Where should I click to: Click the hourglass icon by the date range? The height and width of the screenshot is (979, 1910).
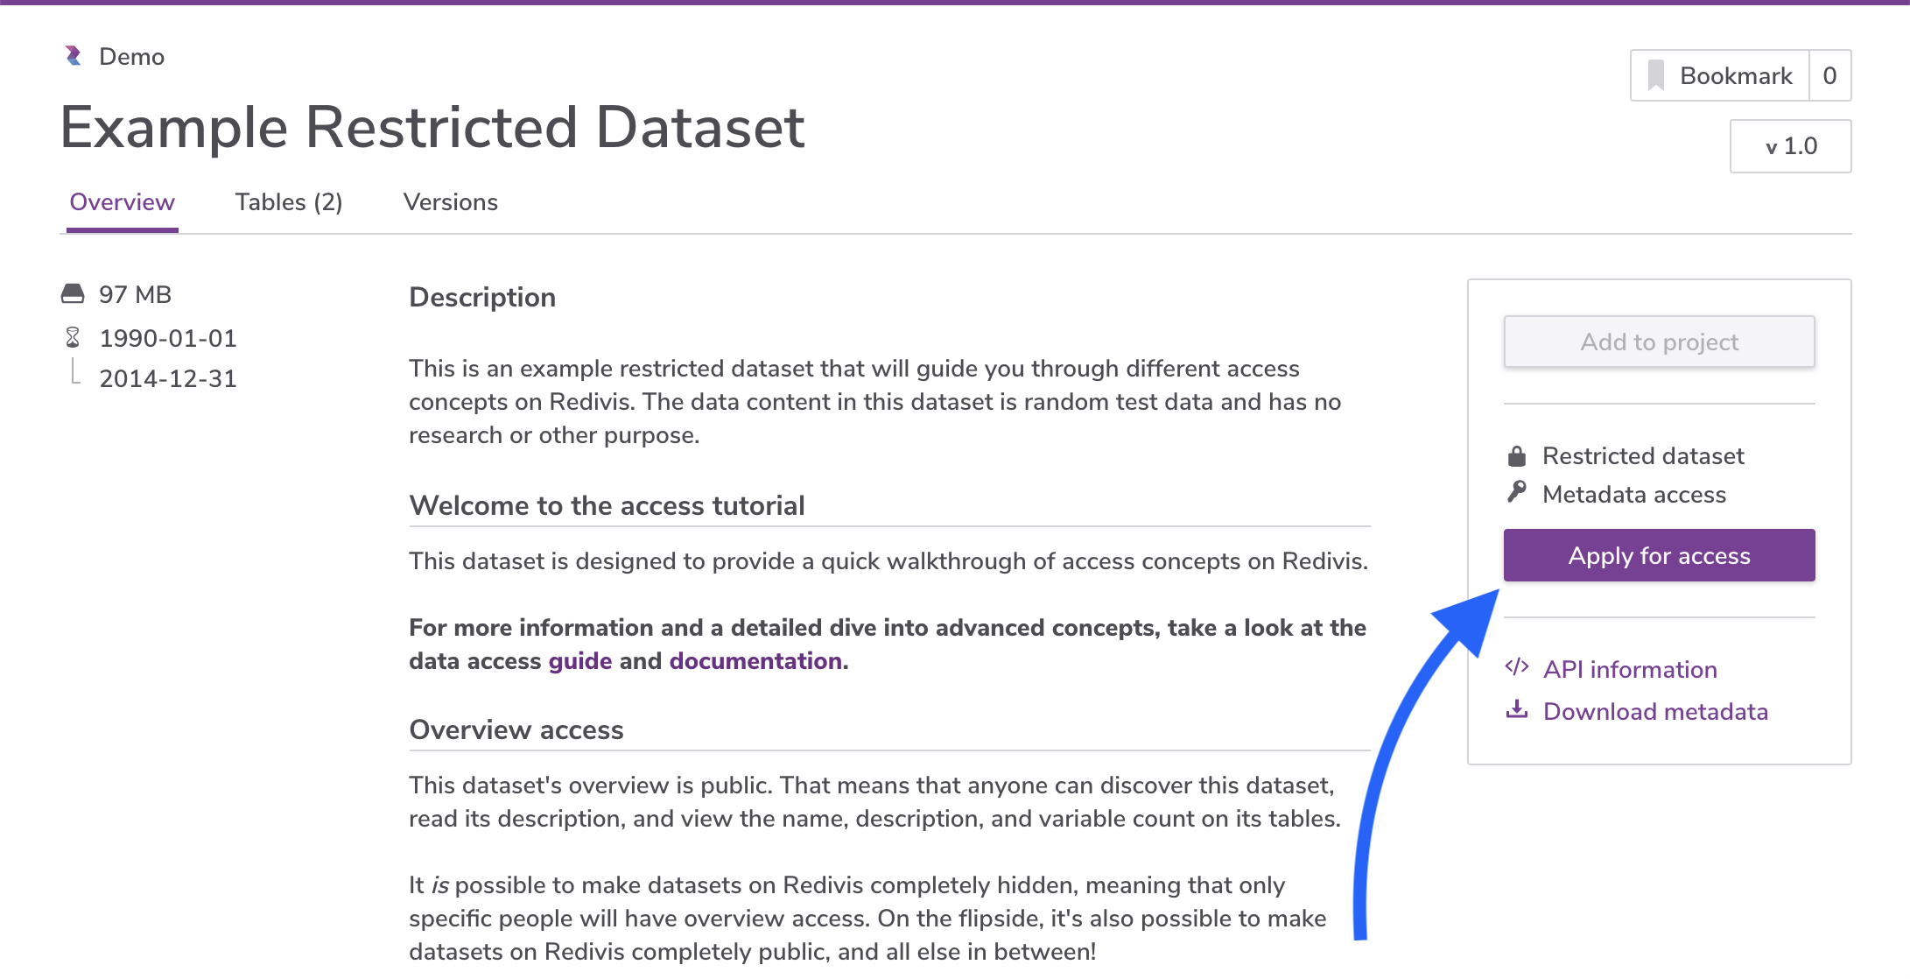pos(73,337)
